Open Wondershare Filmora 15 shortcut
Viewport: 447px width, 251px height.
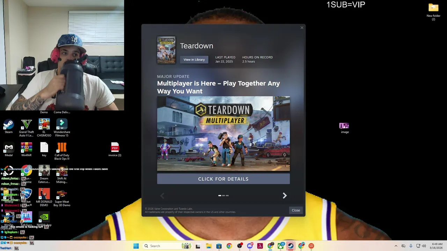tap(62, 128)
